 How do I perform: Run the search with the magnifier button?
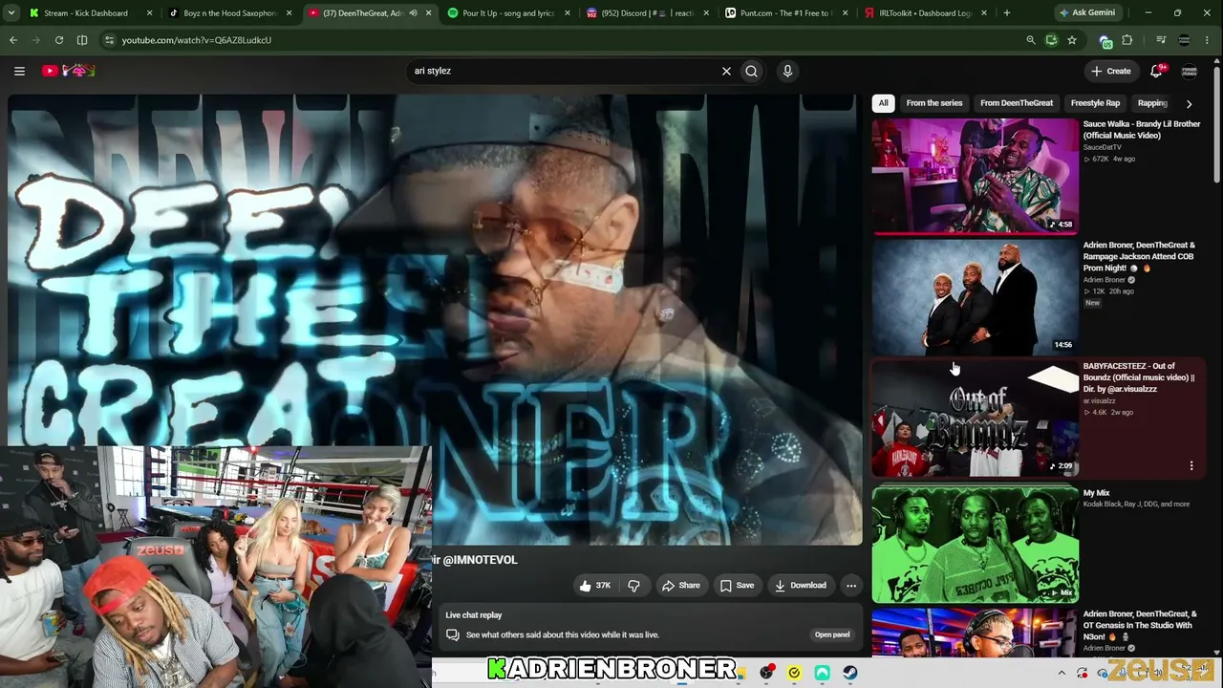(752, 71)
